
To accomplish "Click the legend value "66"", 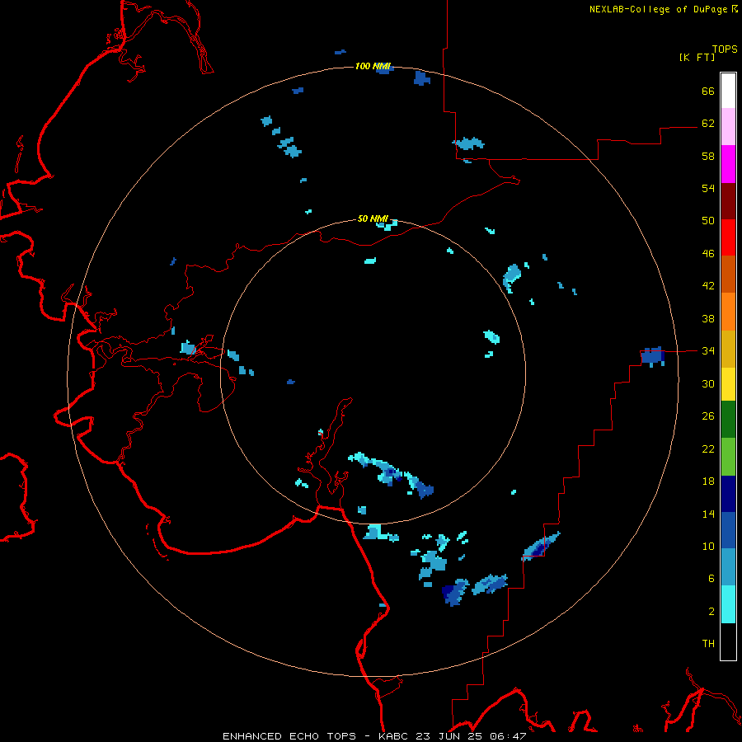I will pos(708,91).
